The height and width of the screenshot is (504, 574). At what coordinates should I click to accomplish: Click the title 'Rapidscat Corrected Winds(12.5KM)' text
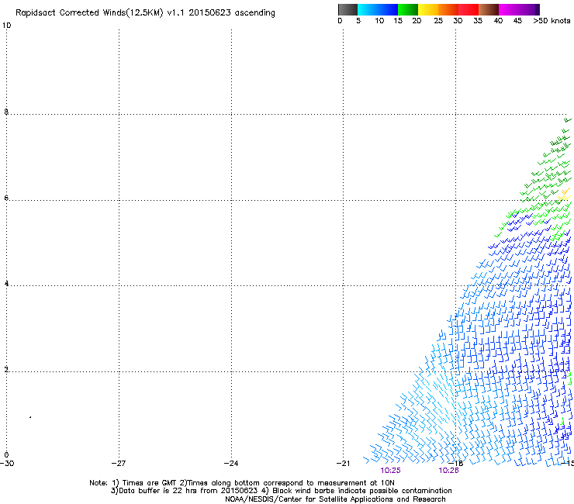(x=89, y=13)
